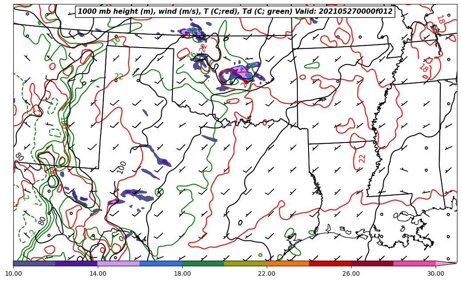Select the blue 16–18 colorbar segment
This screenshot has width=461, height=281.
pos(161,263)
